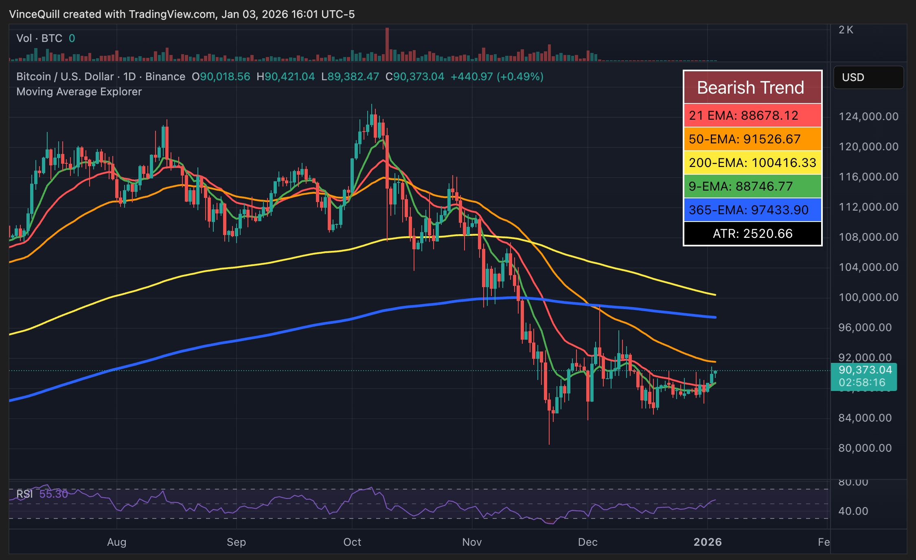Click the 2026 label on time axis
Viewport: 916px width, 560px height.
point(707,542)
